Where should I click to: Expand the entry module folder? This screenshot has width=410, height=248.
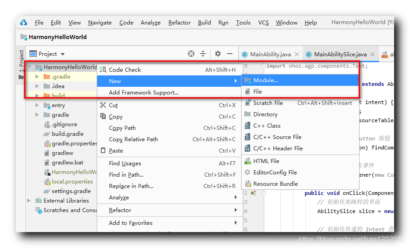click(x=37, y=105)
